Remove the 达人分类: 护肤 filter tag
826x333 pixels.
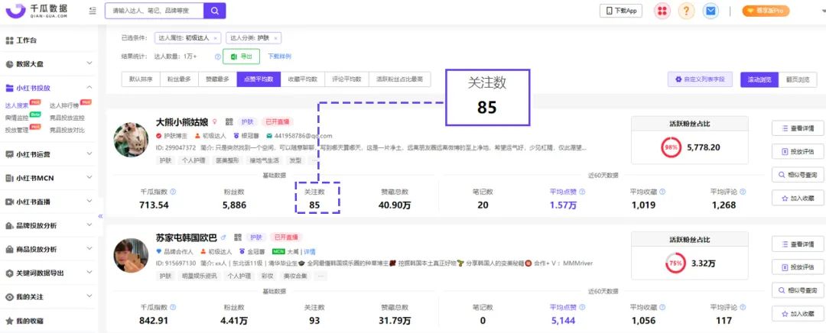point(275,38)
